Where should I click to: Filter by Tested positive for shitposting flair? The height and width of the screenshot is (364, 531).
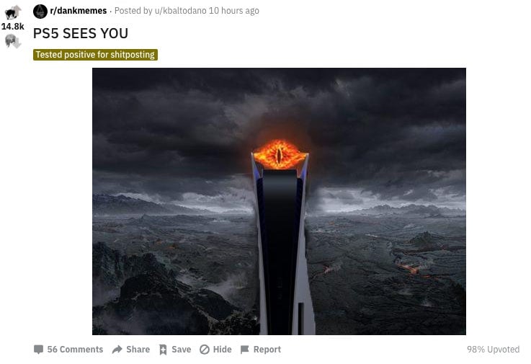[95, 55]
